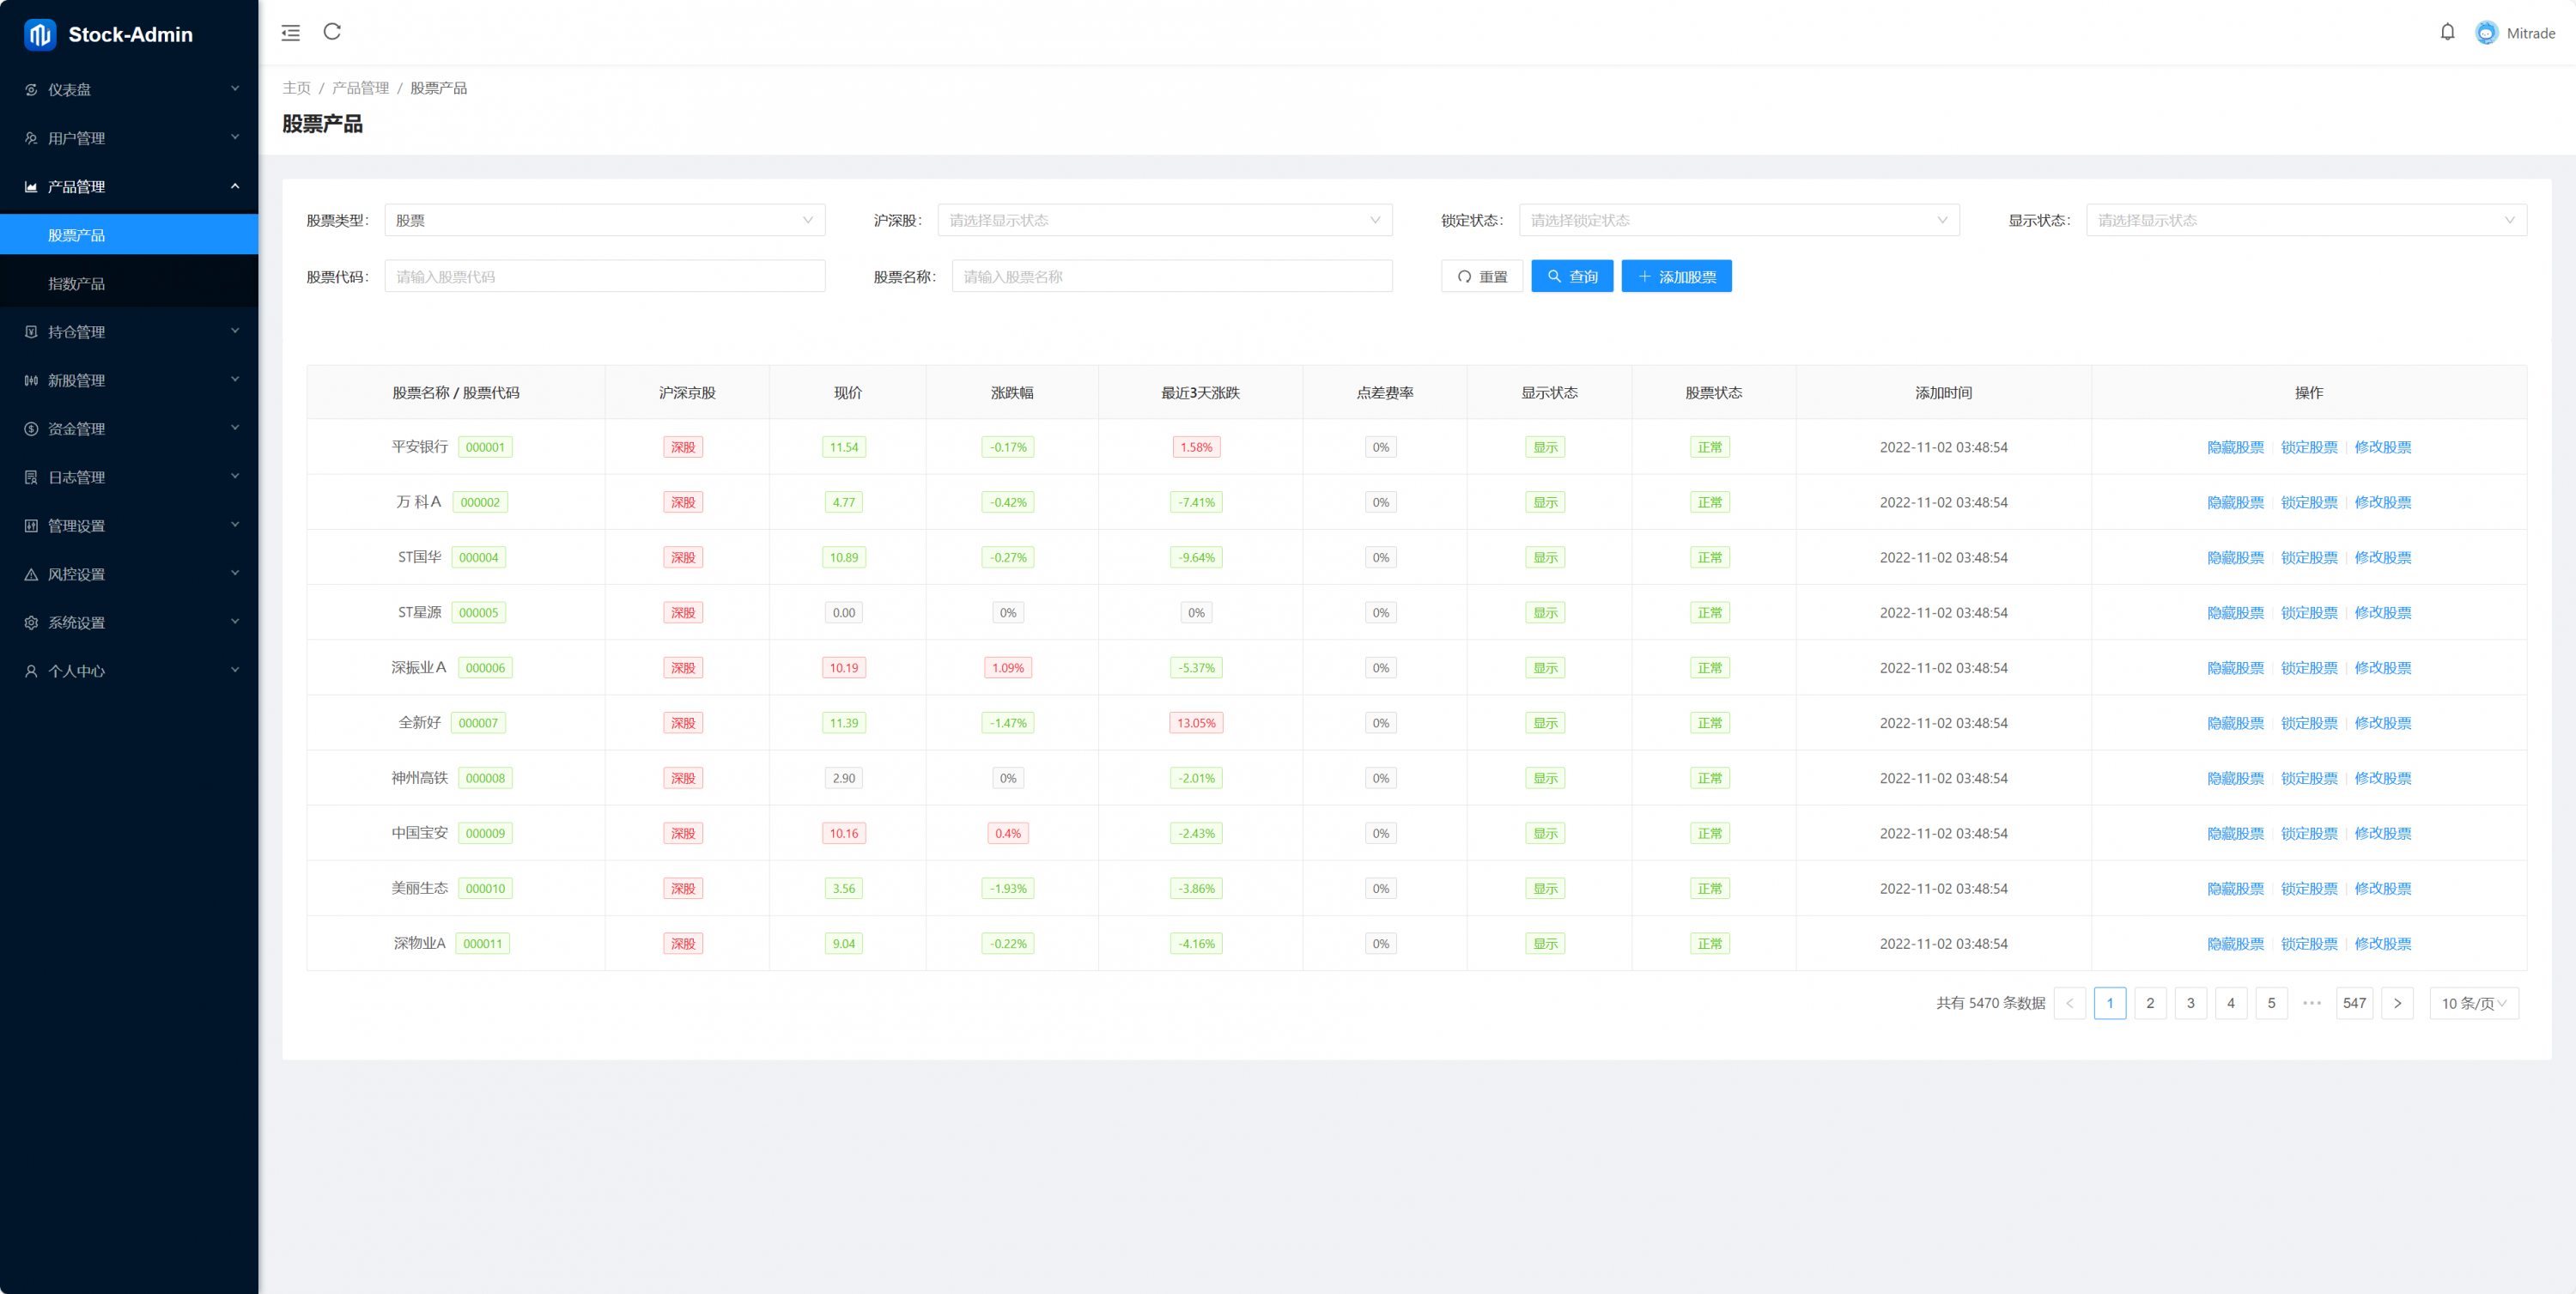Go to pagination page 547
This screenshot has height=1294, width=2576.
[2354, 1003]
